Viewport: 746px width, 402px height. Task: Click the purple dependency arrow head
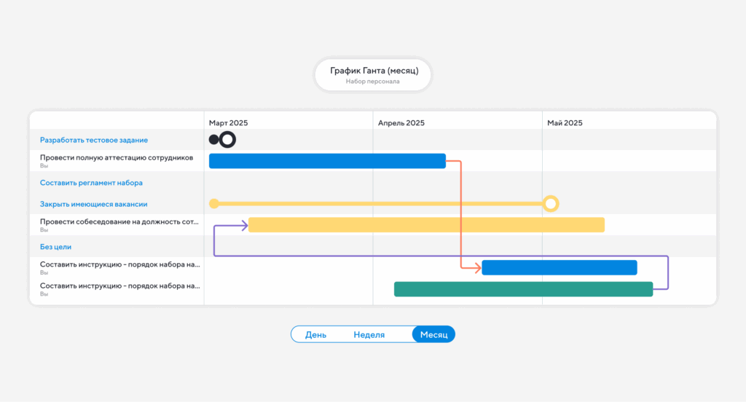point(244,225)
